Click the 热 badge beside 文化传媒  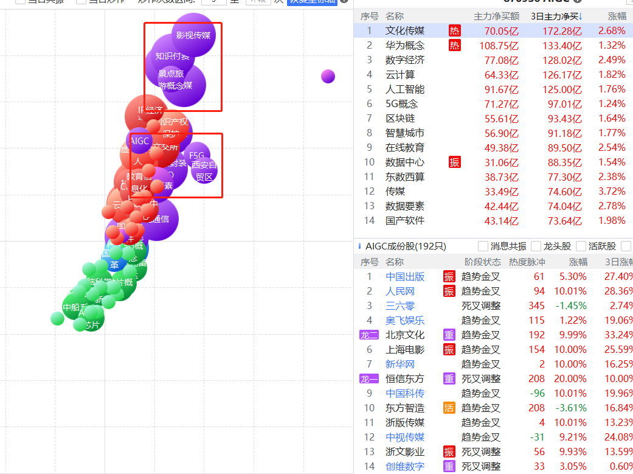click(x=454, y=30)
